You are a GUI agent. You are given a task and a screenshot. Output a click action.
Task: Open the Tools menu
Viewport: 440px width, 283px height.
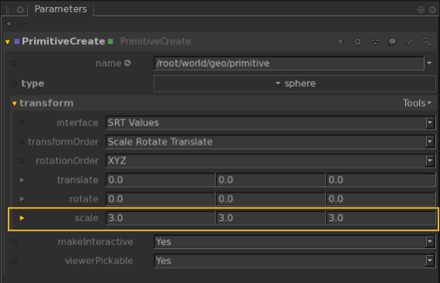pos(417,103)
